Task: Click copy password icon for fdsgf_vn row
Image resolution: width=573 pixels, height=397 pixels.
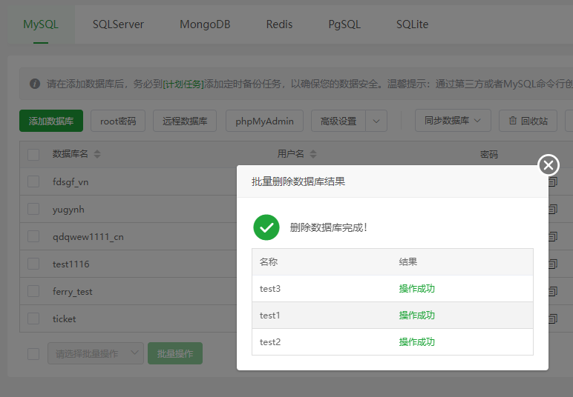Action: point(553,181)
